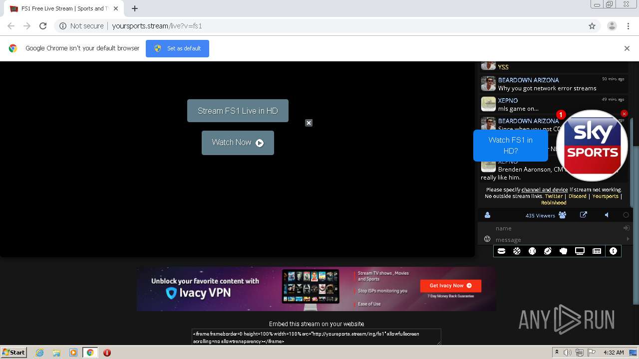Select the basketball sport icon
Image resolution: width=639 pixels, height=359 pixels.
pos(517,251)
